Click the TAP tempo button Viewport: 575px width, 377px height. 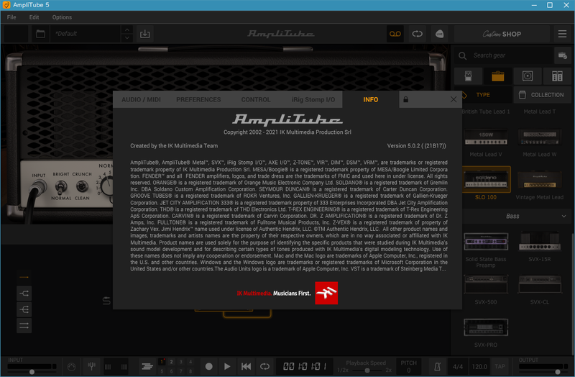click(x=500, y=366)
